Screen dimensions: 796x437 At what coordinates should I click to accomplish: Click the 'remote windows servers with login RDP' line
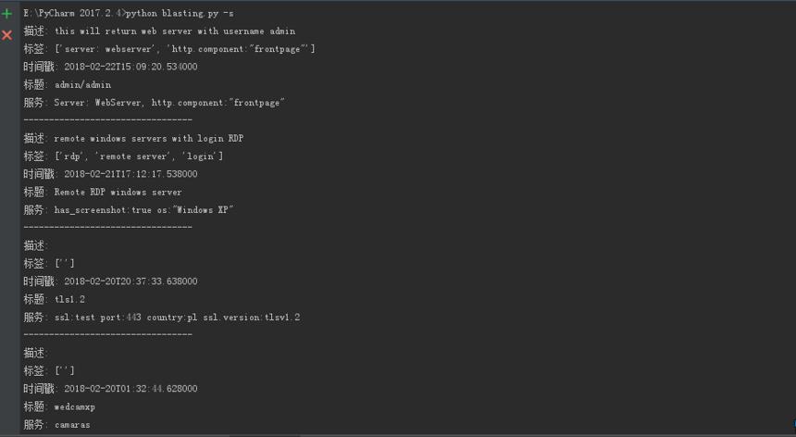pyautogui.click(x=149, y=139)
